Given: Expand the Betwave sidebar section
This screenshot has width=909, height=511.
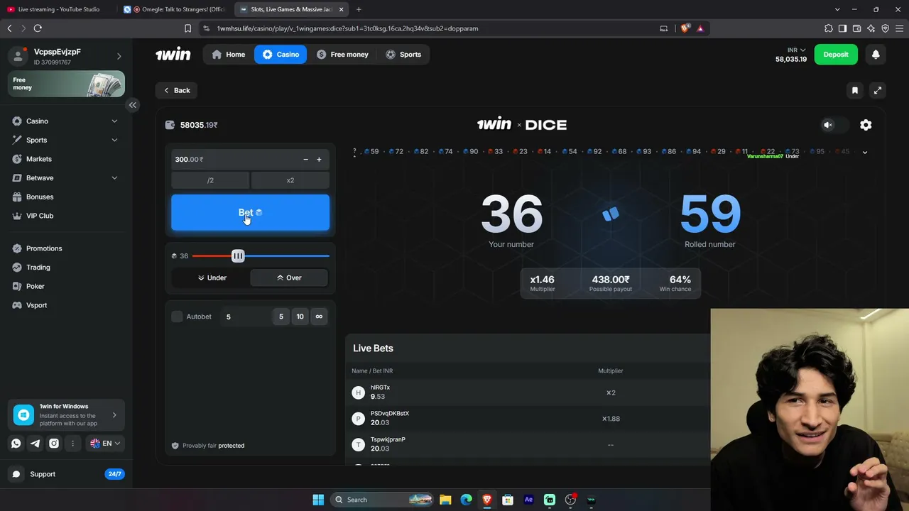Looking at the screenshot, I should (114, 178).
